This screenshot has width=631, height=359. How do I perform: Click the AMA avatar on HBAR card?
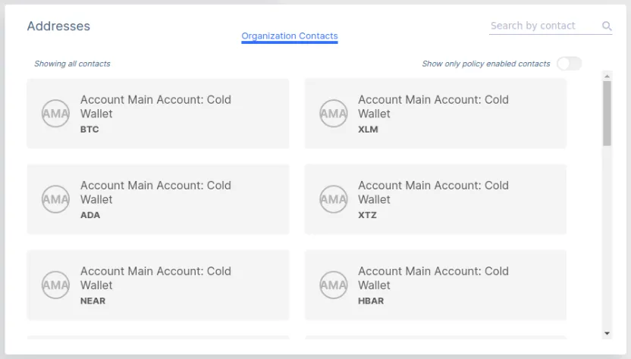pos(333,285)
